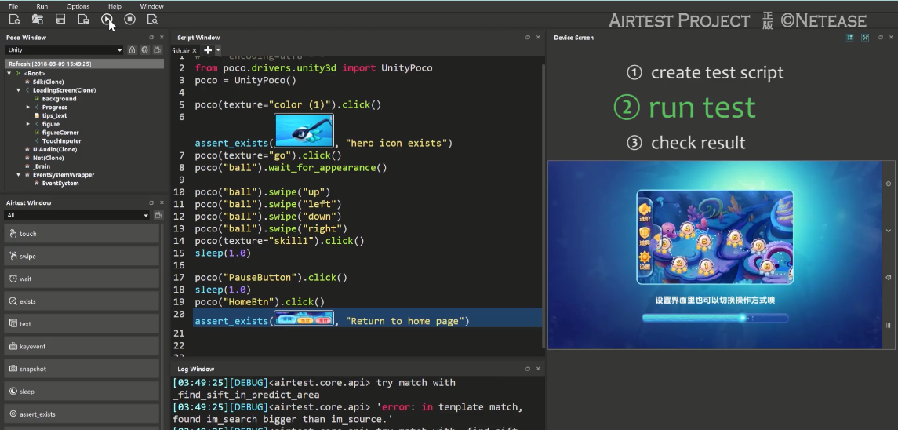Insert a snapshot command
The height and width of the screenshot is (430, 898).
tap(82, 370)
